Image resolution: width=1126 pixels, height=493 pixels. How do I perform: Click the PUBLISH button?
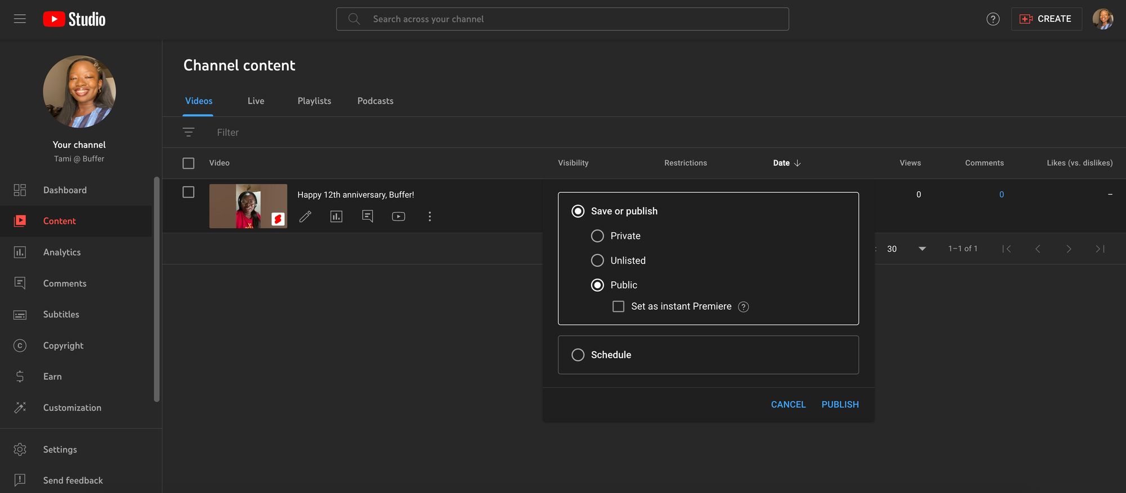tap(839, 404)
